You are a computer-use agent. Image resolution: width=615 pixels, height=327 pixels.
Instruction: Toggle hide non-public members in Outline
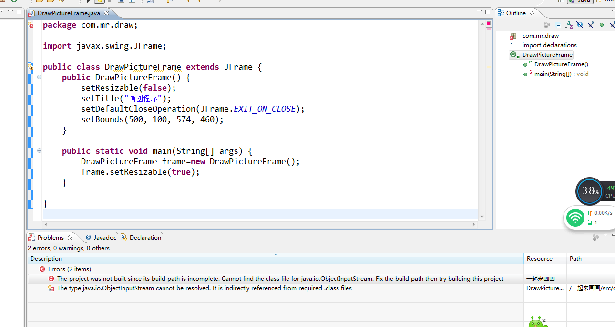pyautogui.click(x=602, y=25)
